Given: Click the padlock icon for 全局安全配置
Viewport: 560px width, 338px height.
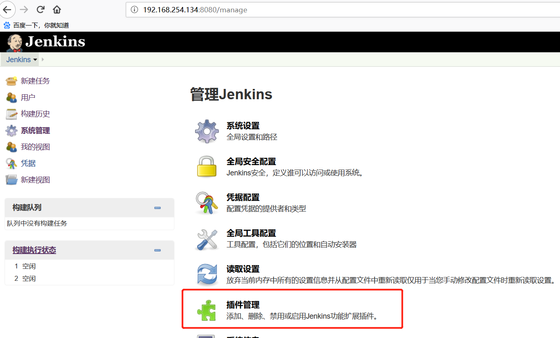Looking at the screenshot, I should click(207, 166).
